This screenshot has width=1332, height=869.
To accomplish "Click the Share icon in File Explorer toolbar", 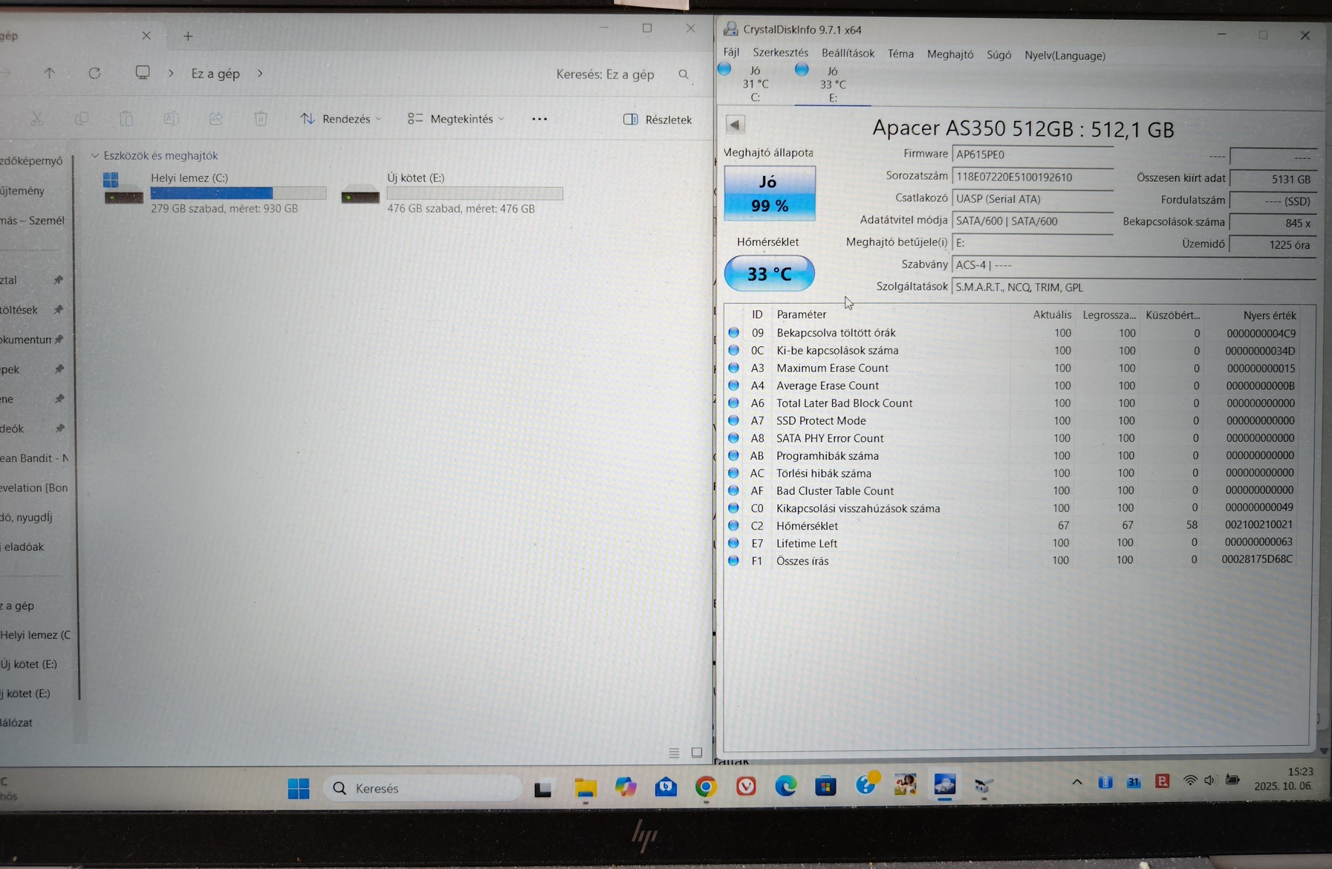I will (x=215, y=119).
